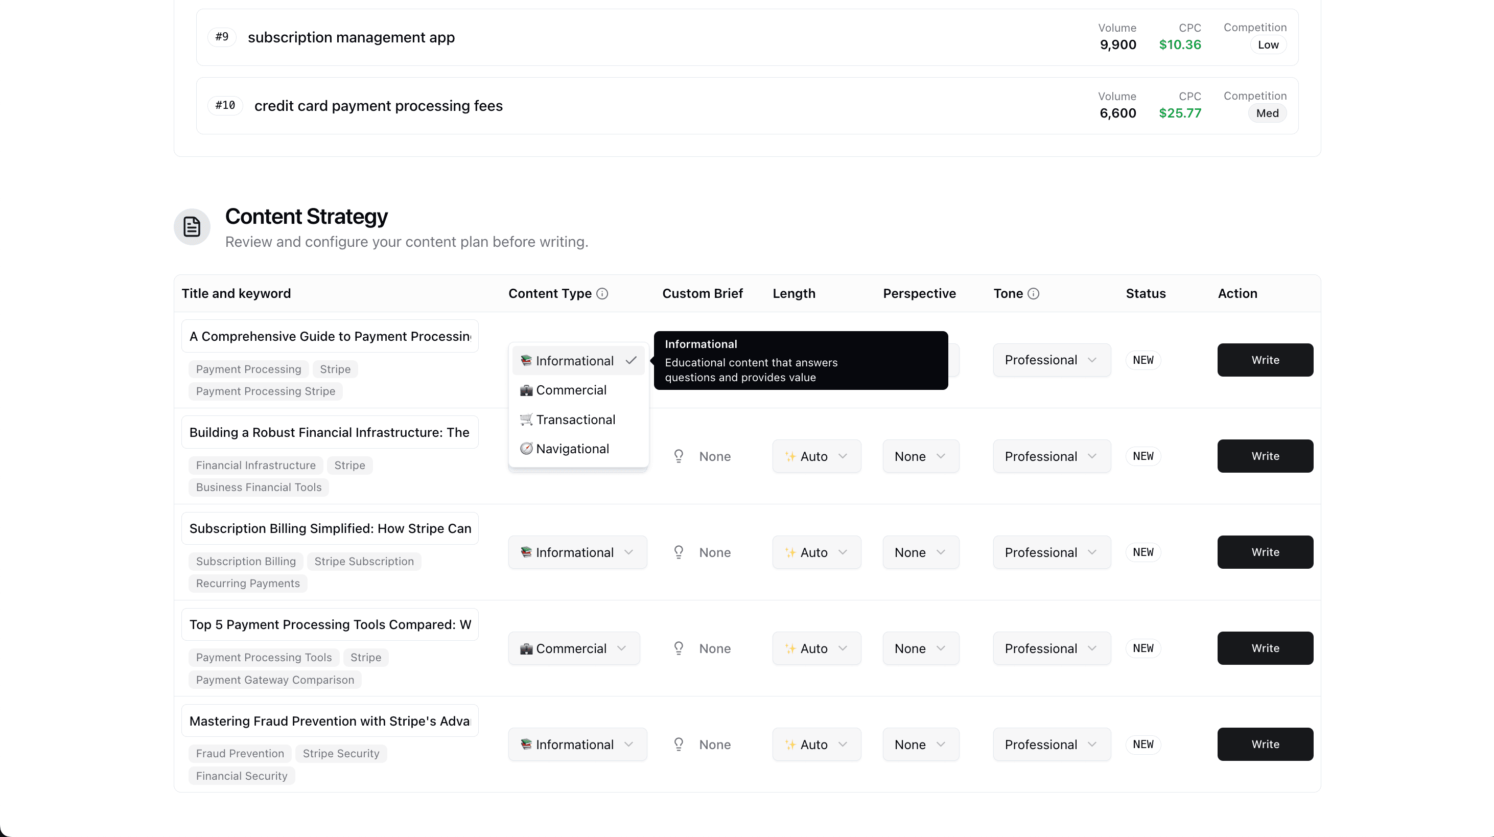
Task: Open Tone dropdown for Building Robust Financial Infrastructure row
Action: [1051, 456]
